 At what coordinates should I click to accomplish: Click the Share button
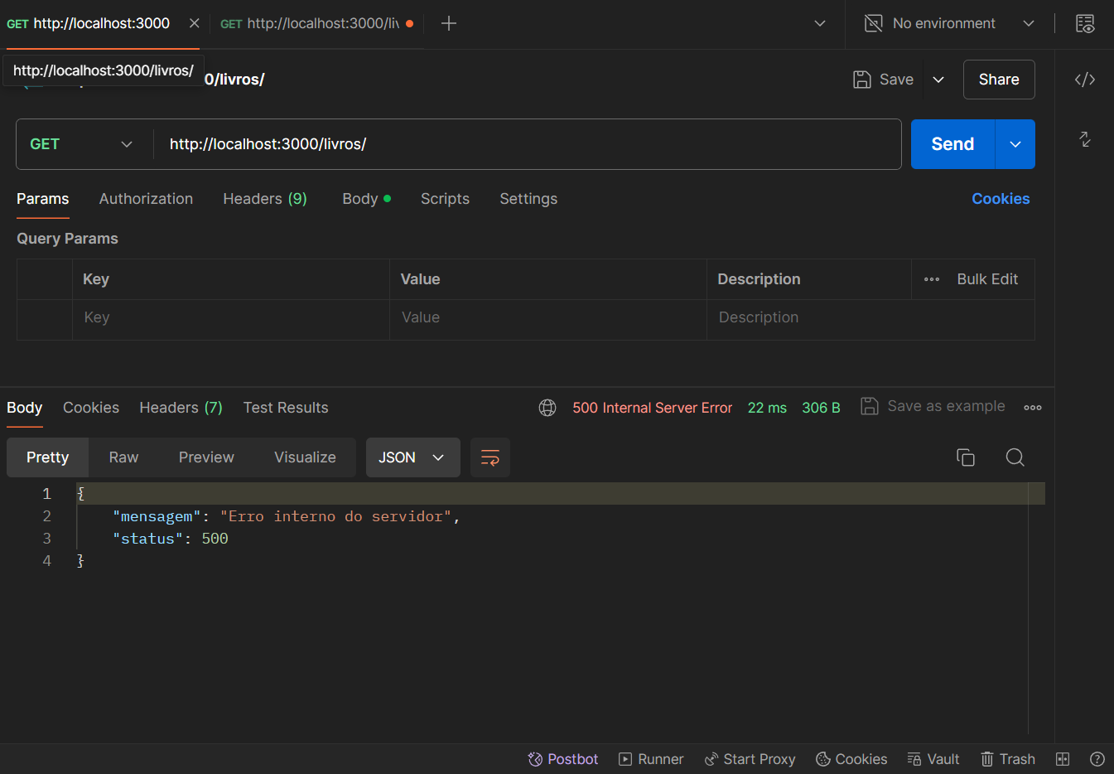(x=999, y=80)
